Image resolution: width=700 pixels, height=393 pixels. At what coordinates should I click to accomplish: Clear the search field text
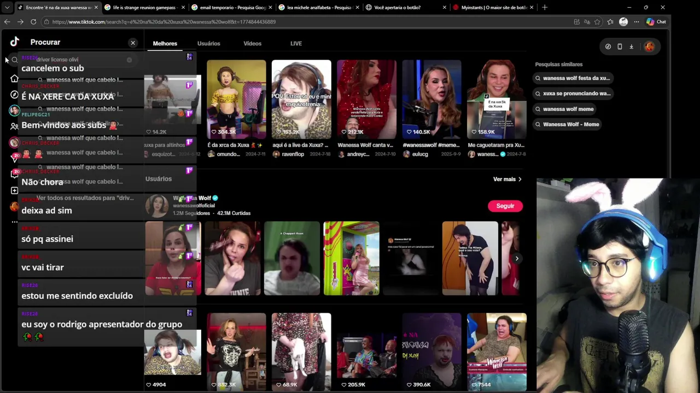click(129, 59)
